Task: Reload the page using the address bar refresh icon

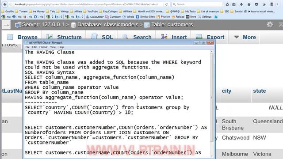Action: coord(166,4)
